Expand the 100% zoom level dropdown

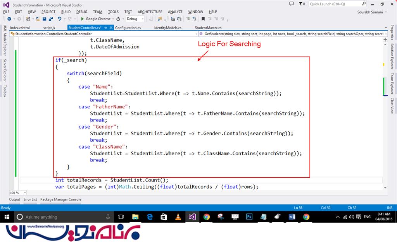[25, 193]
